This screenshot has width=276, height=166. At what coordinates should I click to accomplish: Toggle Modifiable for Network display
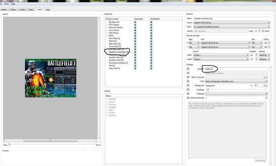point(151,28)
